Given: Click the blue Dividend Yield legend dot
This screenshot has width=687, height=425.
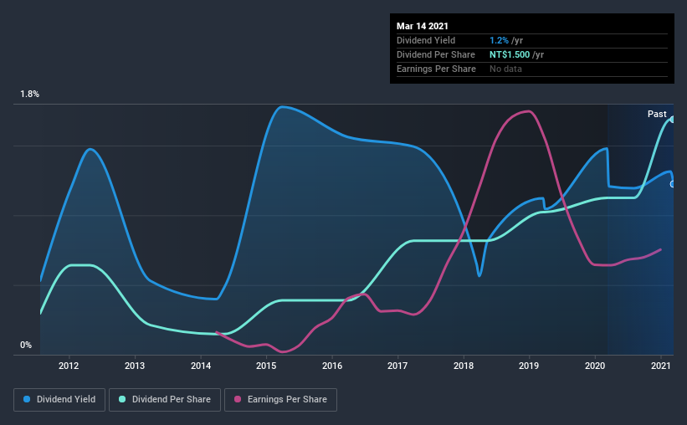Looking at the screenshot, I should 27,399.
